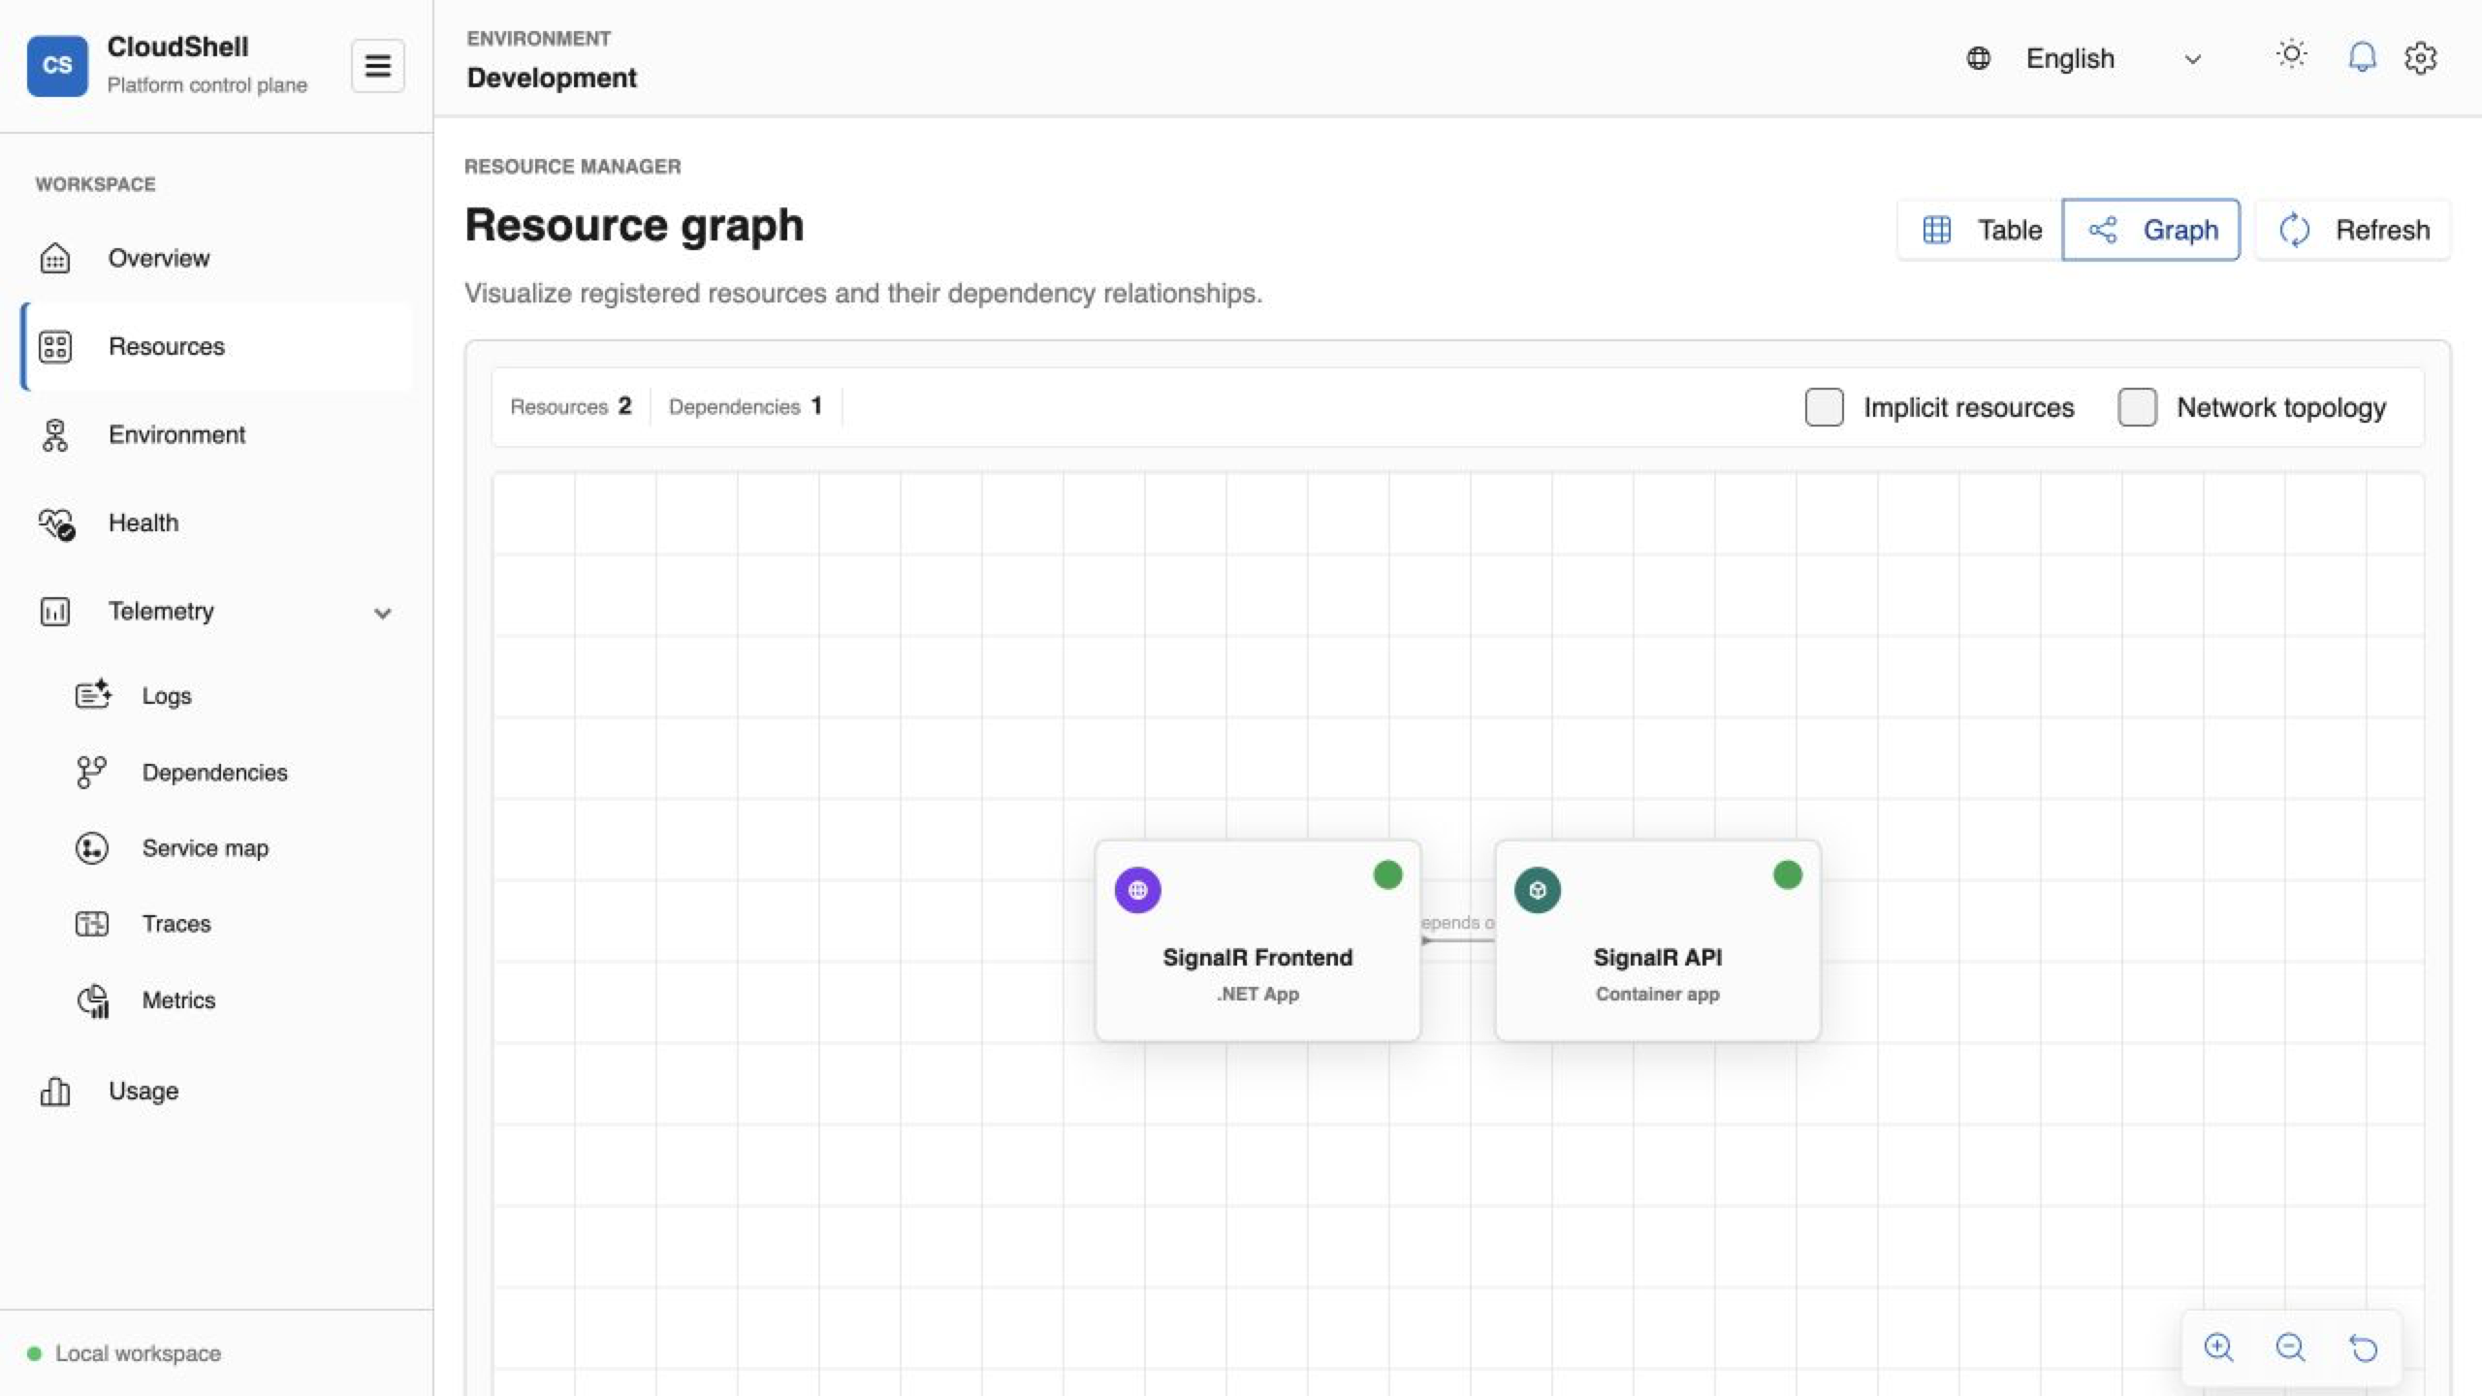Click the Usage bar chart icon
Image resolution: width=2482 pixels, height=1396 pixels.
click(55, 1091)
